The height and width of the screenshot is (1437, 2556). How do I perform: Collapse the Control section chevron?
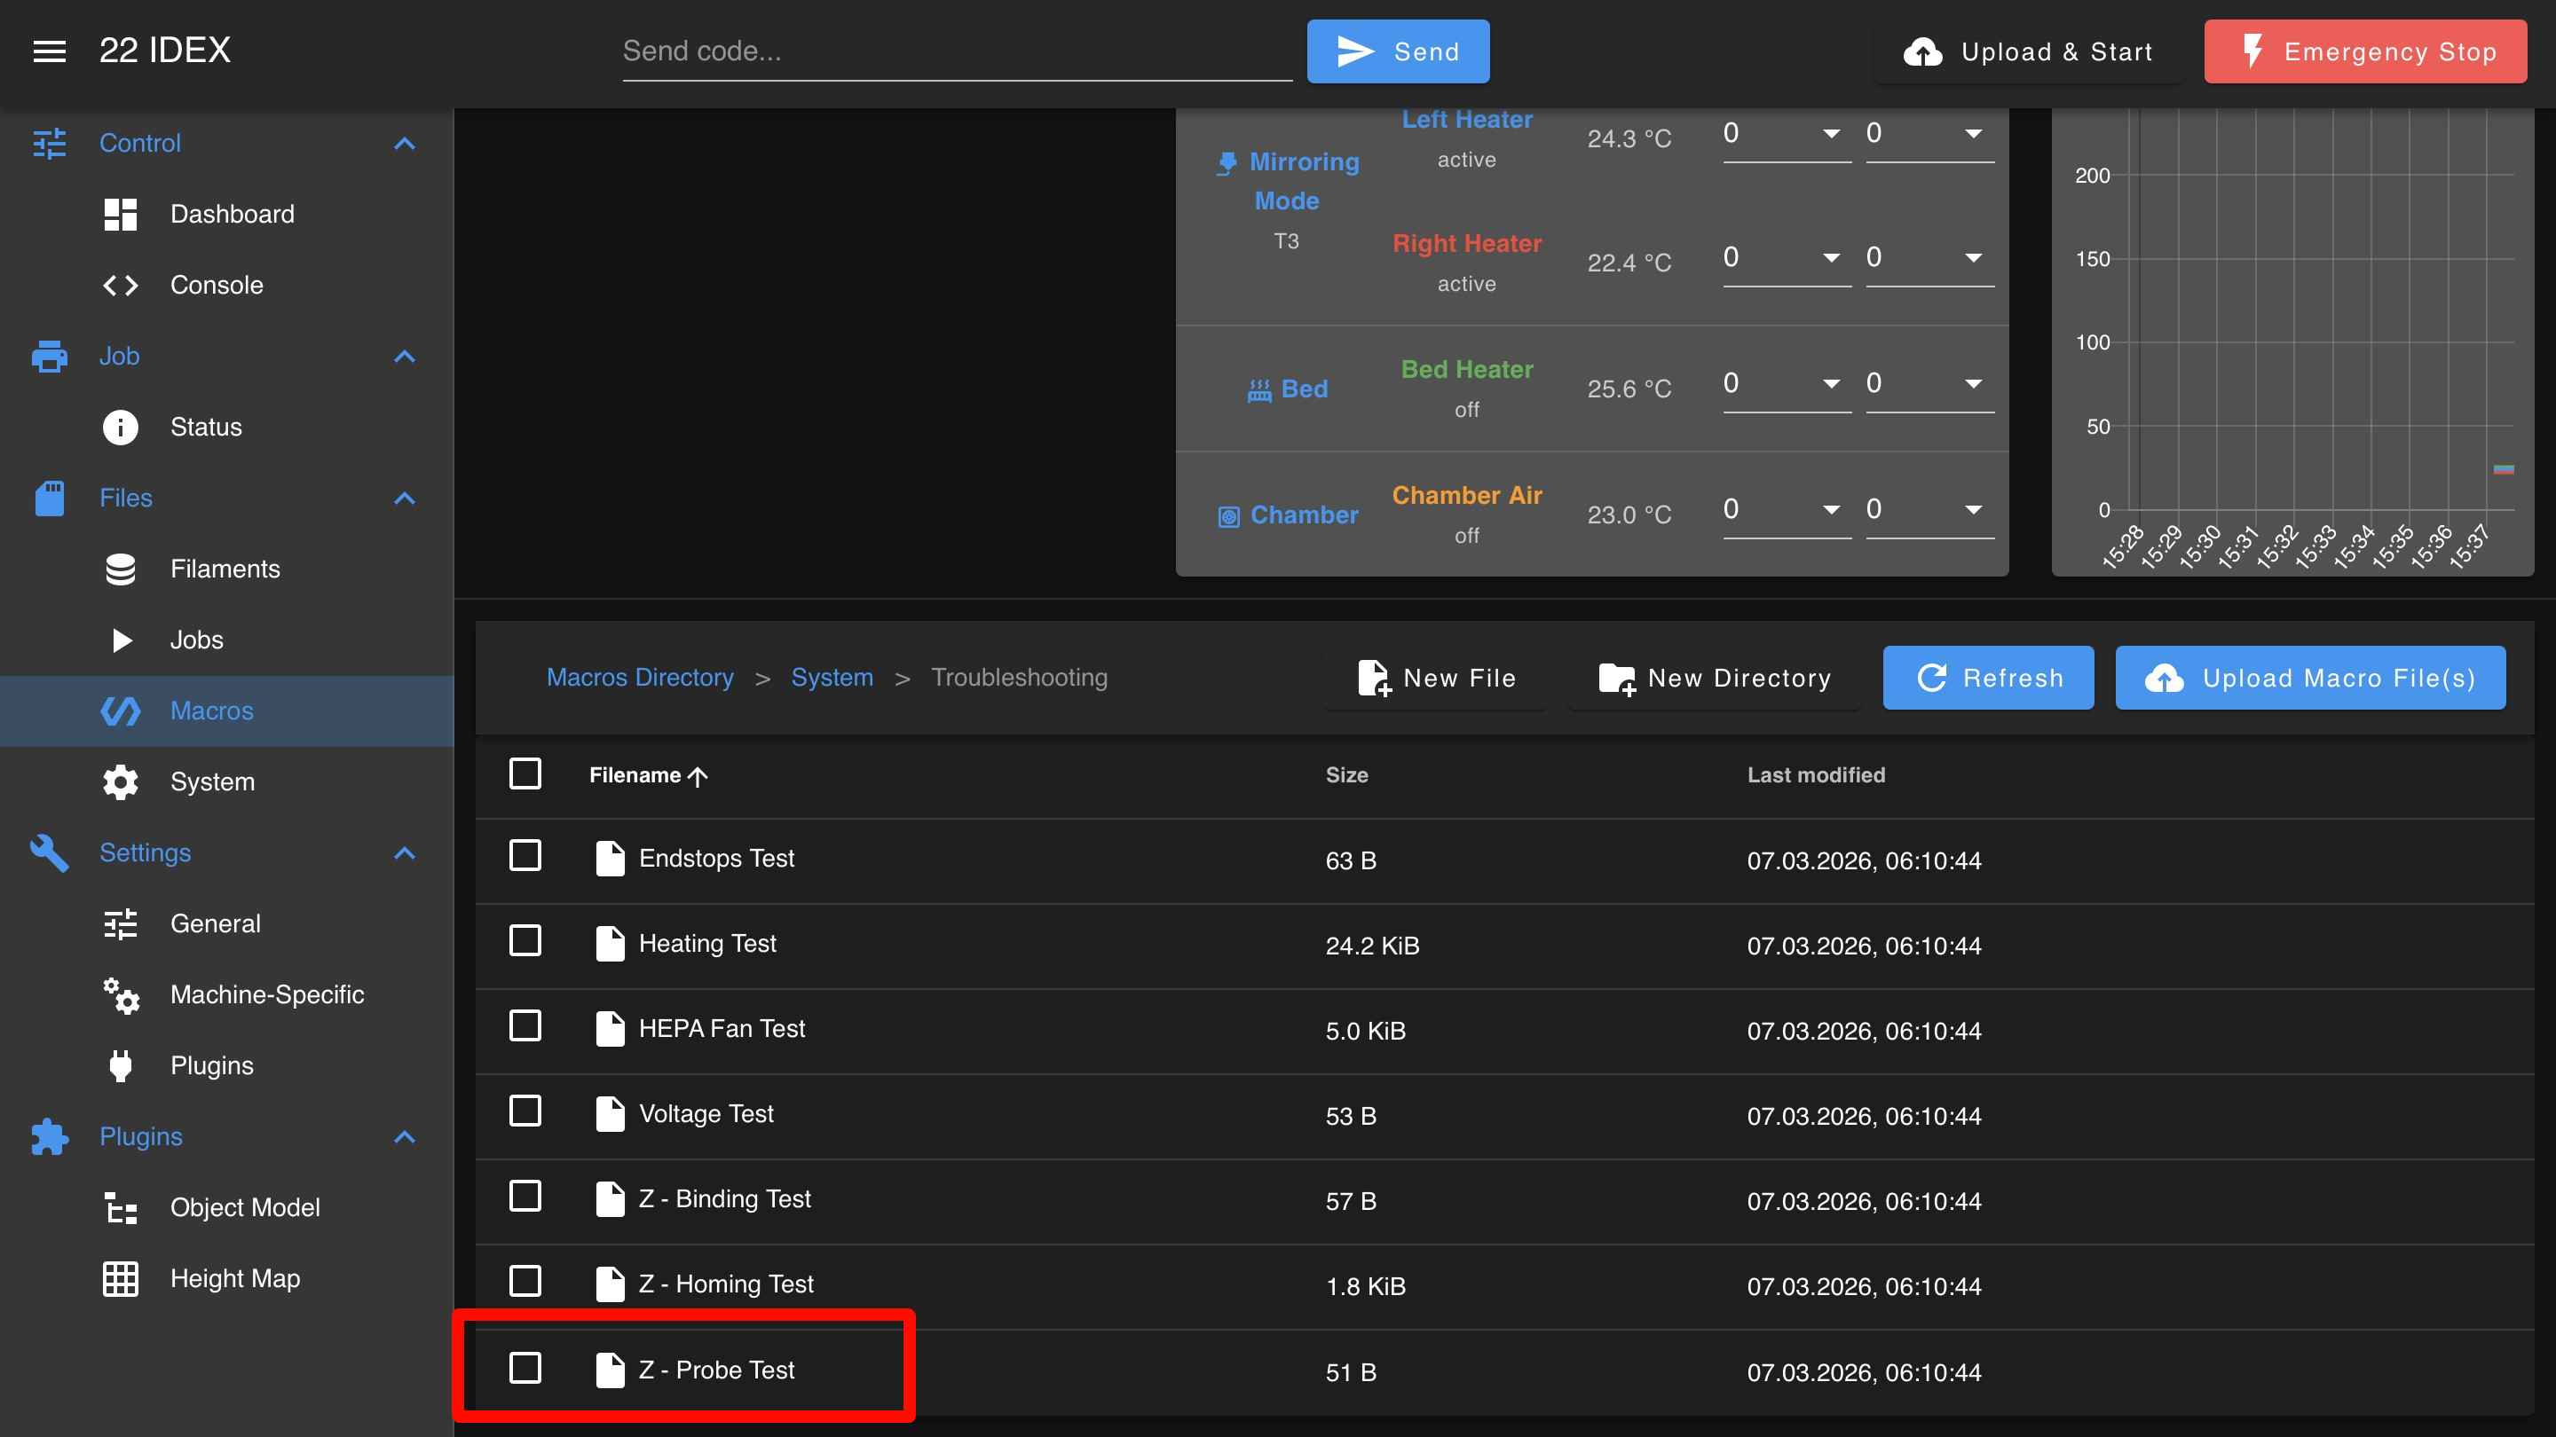point(404,144)
